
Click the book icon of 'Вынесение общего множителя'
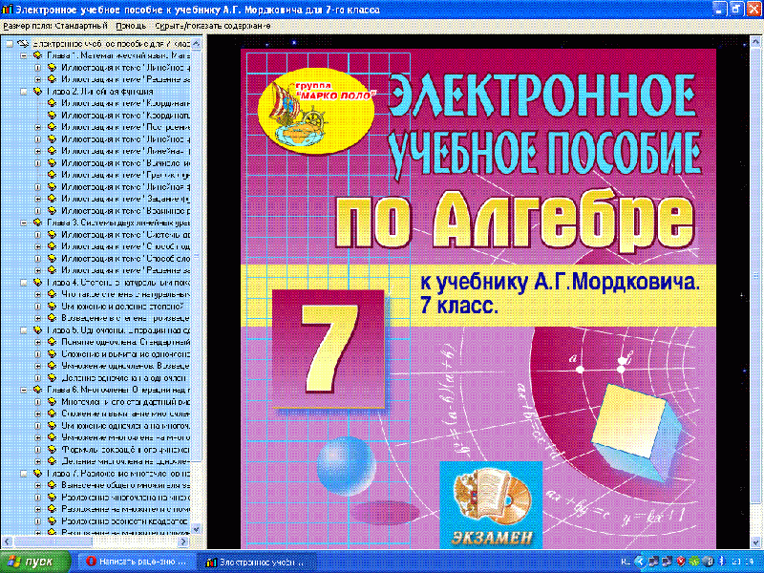53,485
